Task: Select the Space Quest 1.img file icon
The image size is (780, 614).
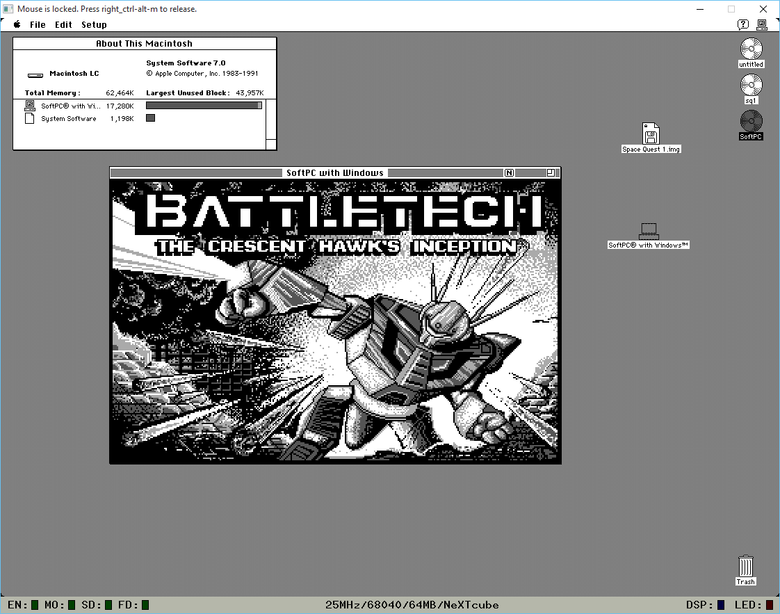Action: [651, 134]
